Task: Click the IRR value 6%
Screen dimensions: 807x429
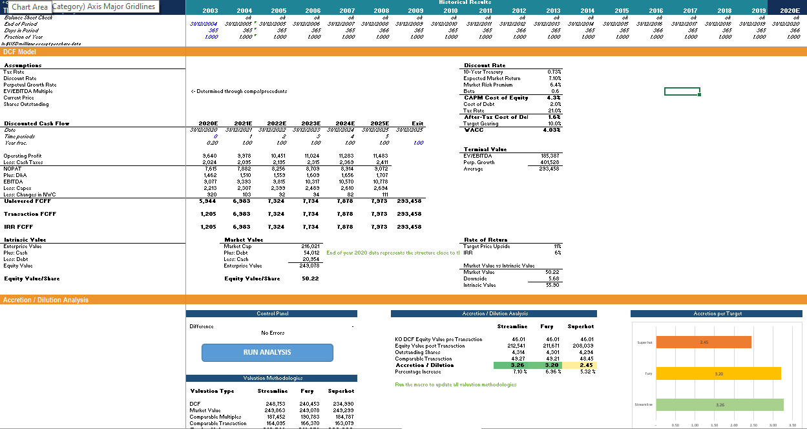Action: click(558, 253)
